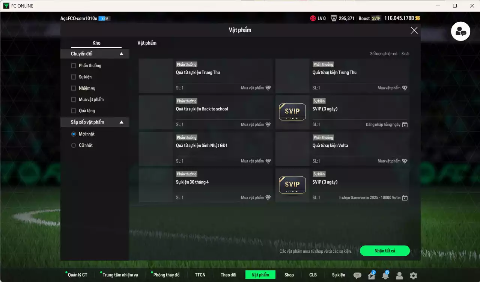Click the round friends chat button
The image size is (480, 282).
coord(460,32)
